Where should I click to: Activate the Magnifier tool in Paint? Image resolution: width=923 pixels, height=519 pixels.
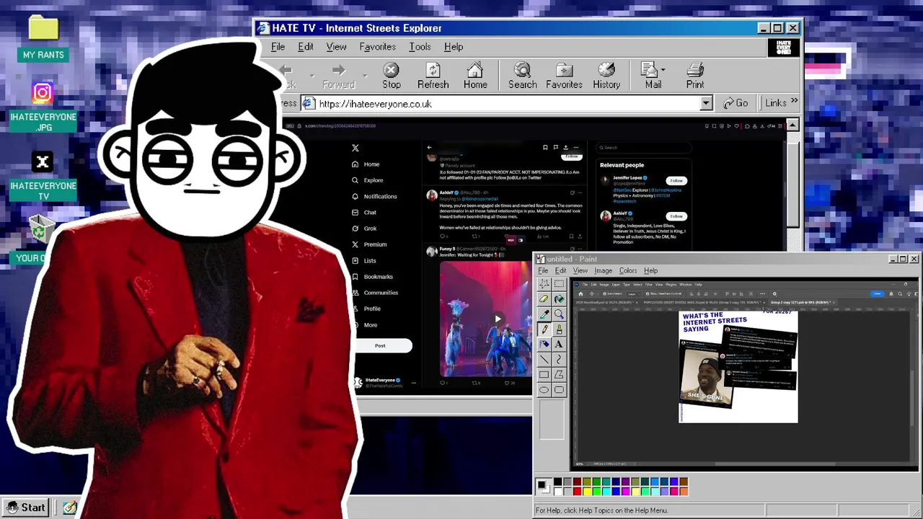point(559,314)
